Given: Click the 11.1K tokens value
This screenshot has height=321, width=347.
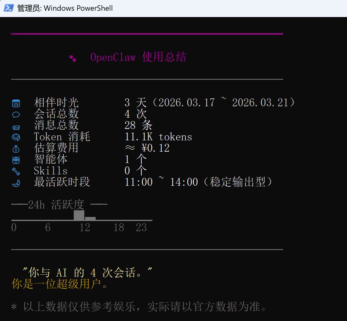Looking at the screenshot, I should point(158,137).
